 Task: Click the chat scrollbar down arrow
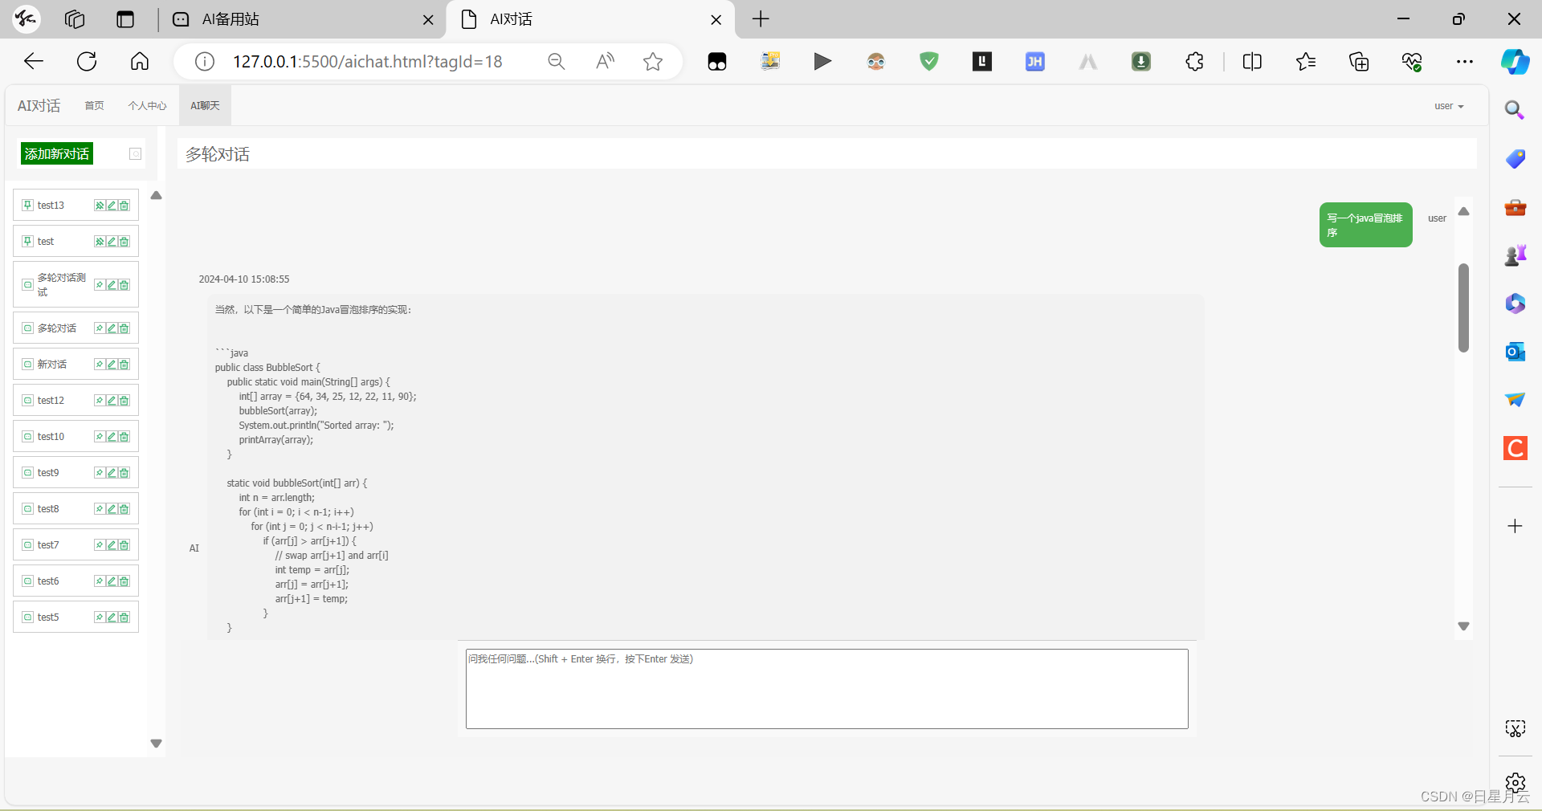1464,626
